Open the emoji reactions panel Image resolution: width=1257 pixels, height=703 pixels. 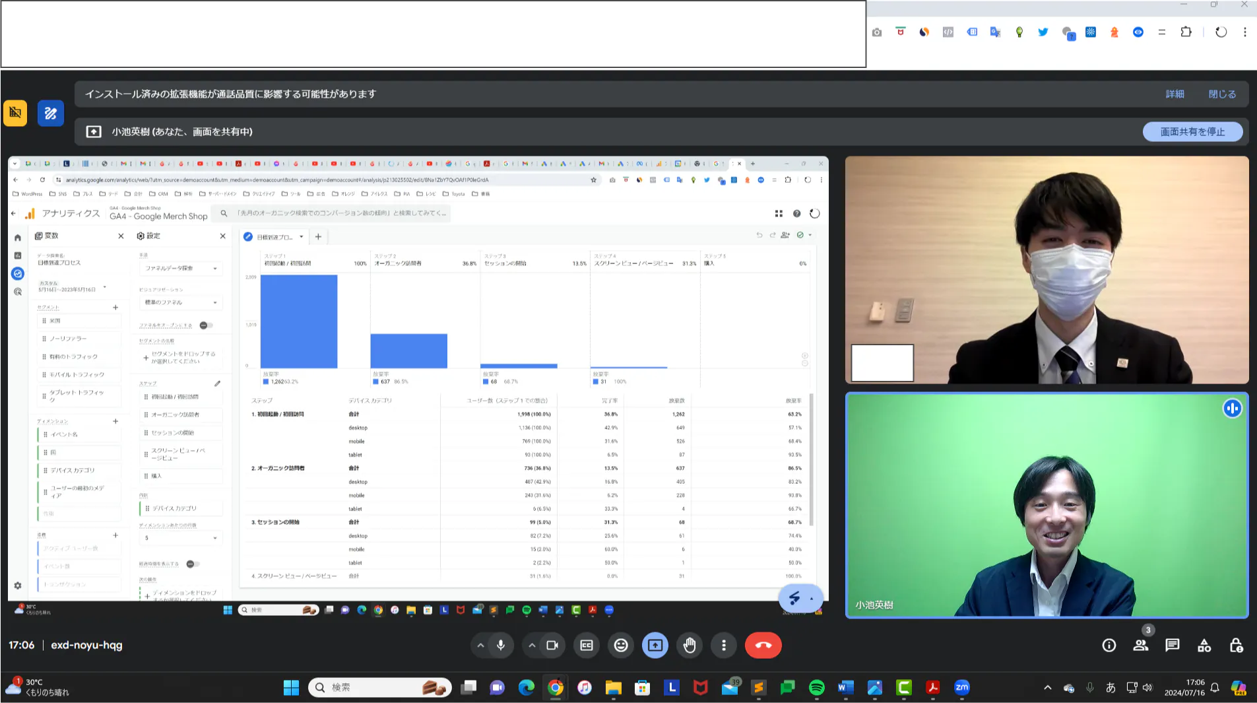point(620,645)
